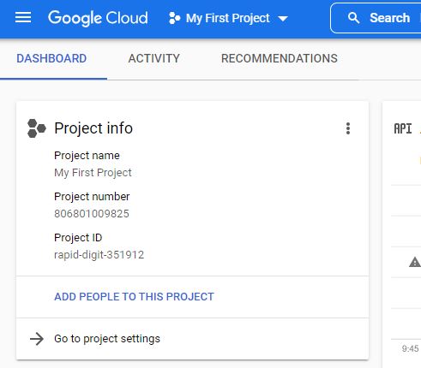Open the hamburger navigation menu
421x368 pixels.
coord(23,18)
